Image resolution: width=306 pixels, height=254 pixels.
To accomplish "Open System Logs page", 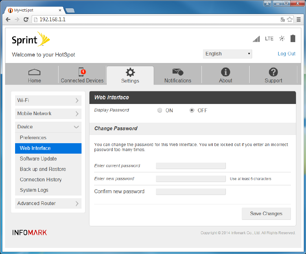I will tap(48, 190).
